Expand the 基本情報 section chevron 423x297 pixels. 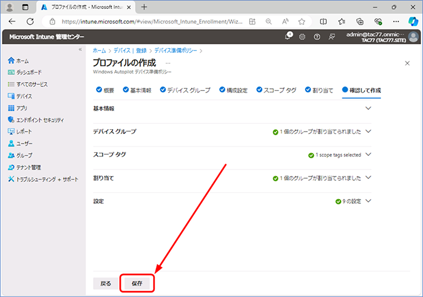pos(368,108)
